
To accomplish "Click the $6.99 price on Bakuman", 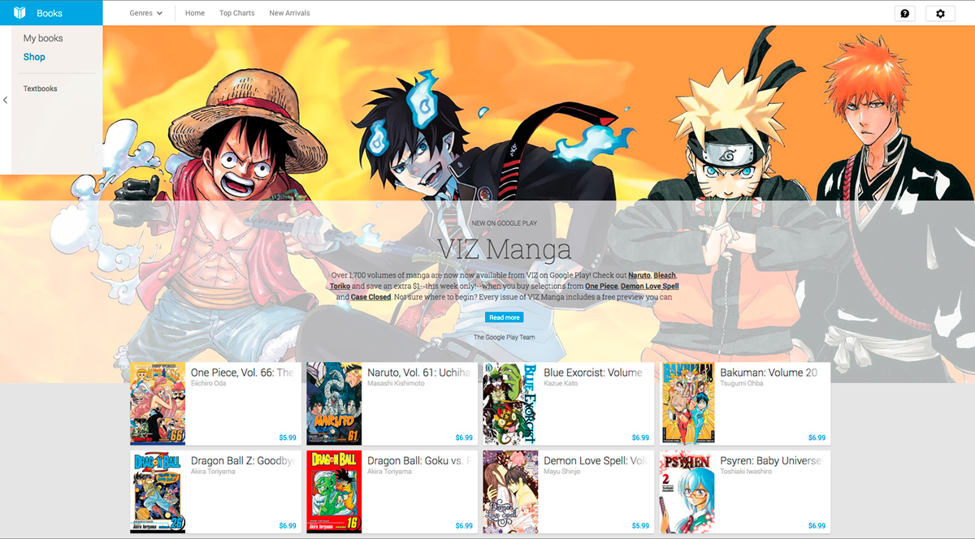I will [817, 438].
